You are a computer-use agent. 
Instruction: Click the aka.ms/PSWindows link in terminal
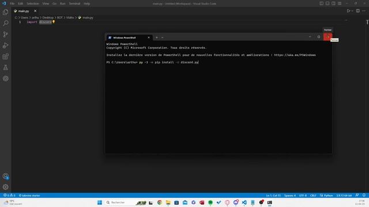click(295, 55)
